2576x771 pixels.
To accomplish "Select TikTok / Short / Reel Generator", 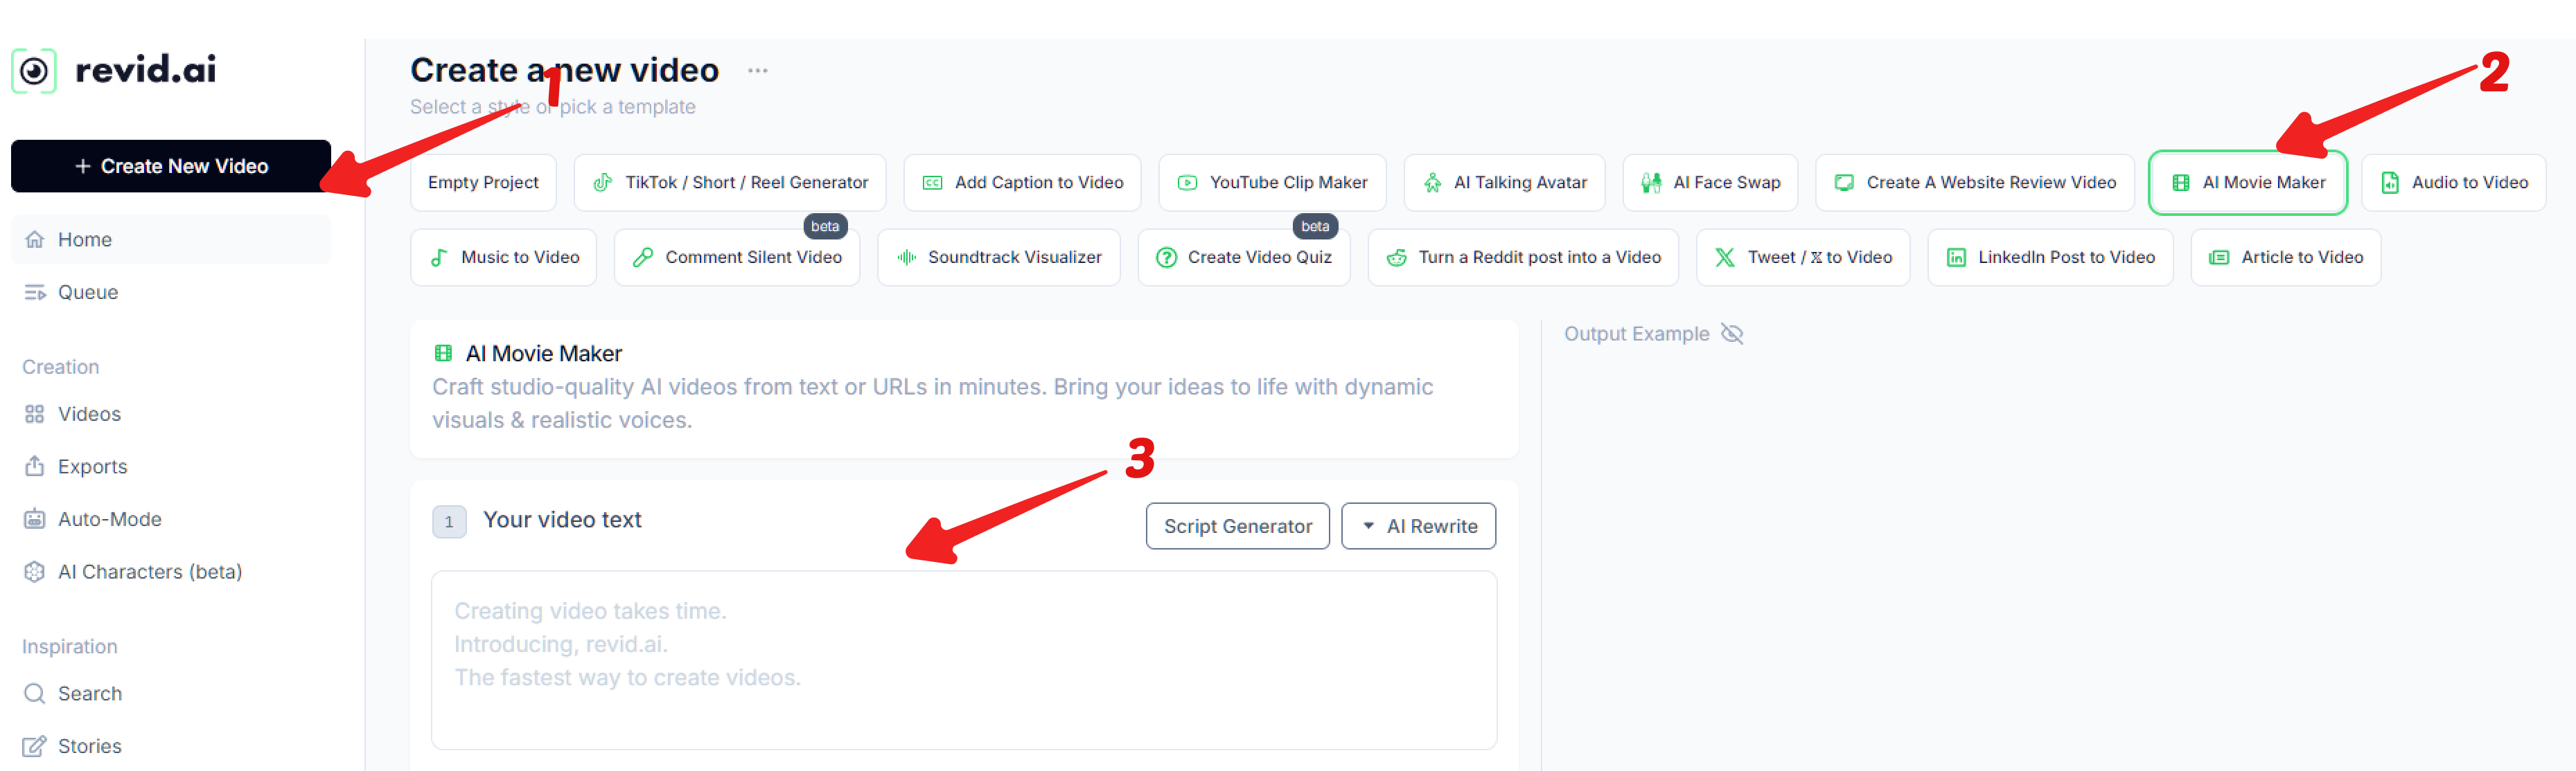I will coord(730,183).
